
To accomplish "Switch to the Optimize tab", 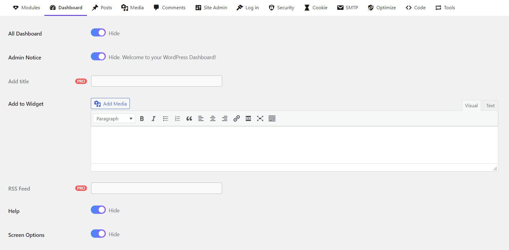I will [382, 8].
